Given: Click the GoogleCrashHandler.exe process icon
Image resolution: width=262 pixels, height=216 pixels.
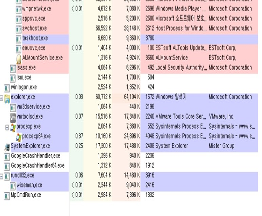Looking at the screenshot, I should tap(7, 157).
